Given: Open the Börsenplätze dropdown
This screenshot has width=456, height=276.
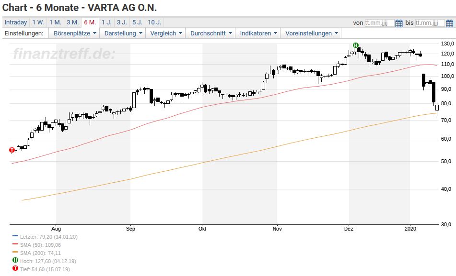Looking at the screenshot, I should click(74, 33).
